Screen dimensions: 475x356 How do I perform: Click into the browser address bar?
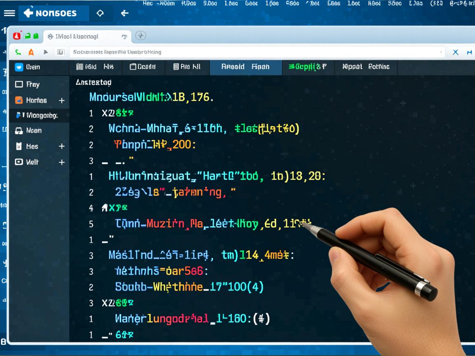pyautogui.click(x=256, y=52)
